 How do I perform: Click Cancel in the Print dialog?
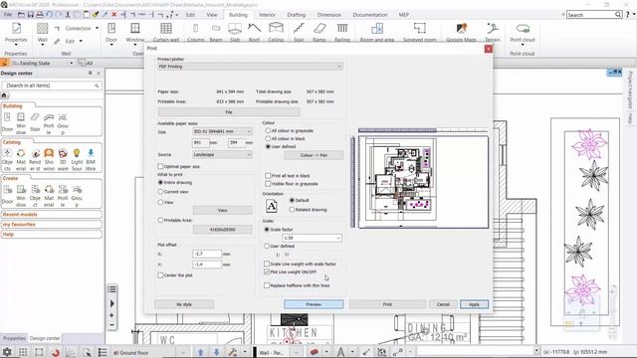443,304
